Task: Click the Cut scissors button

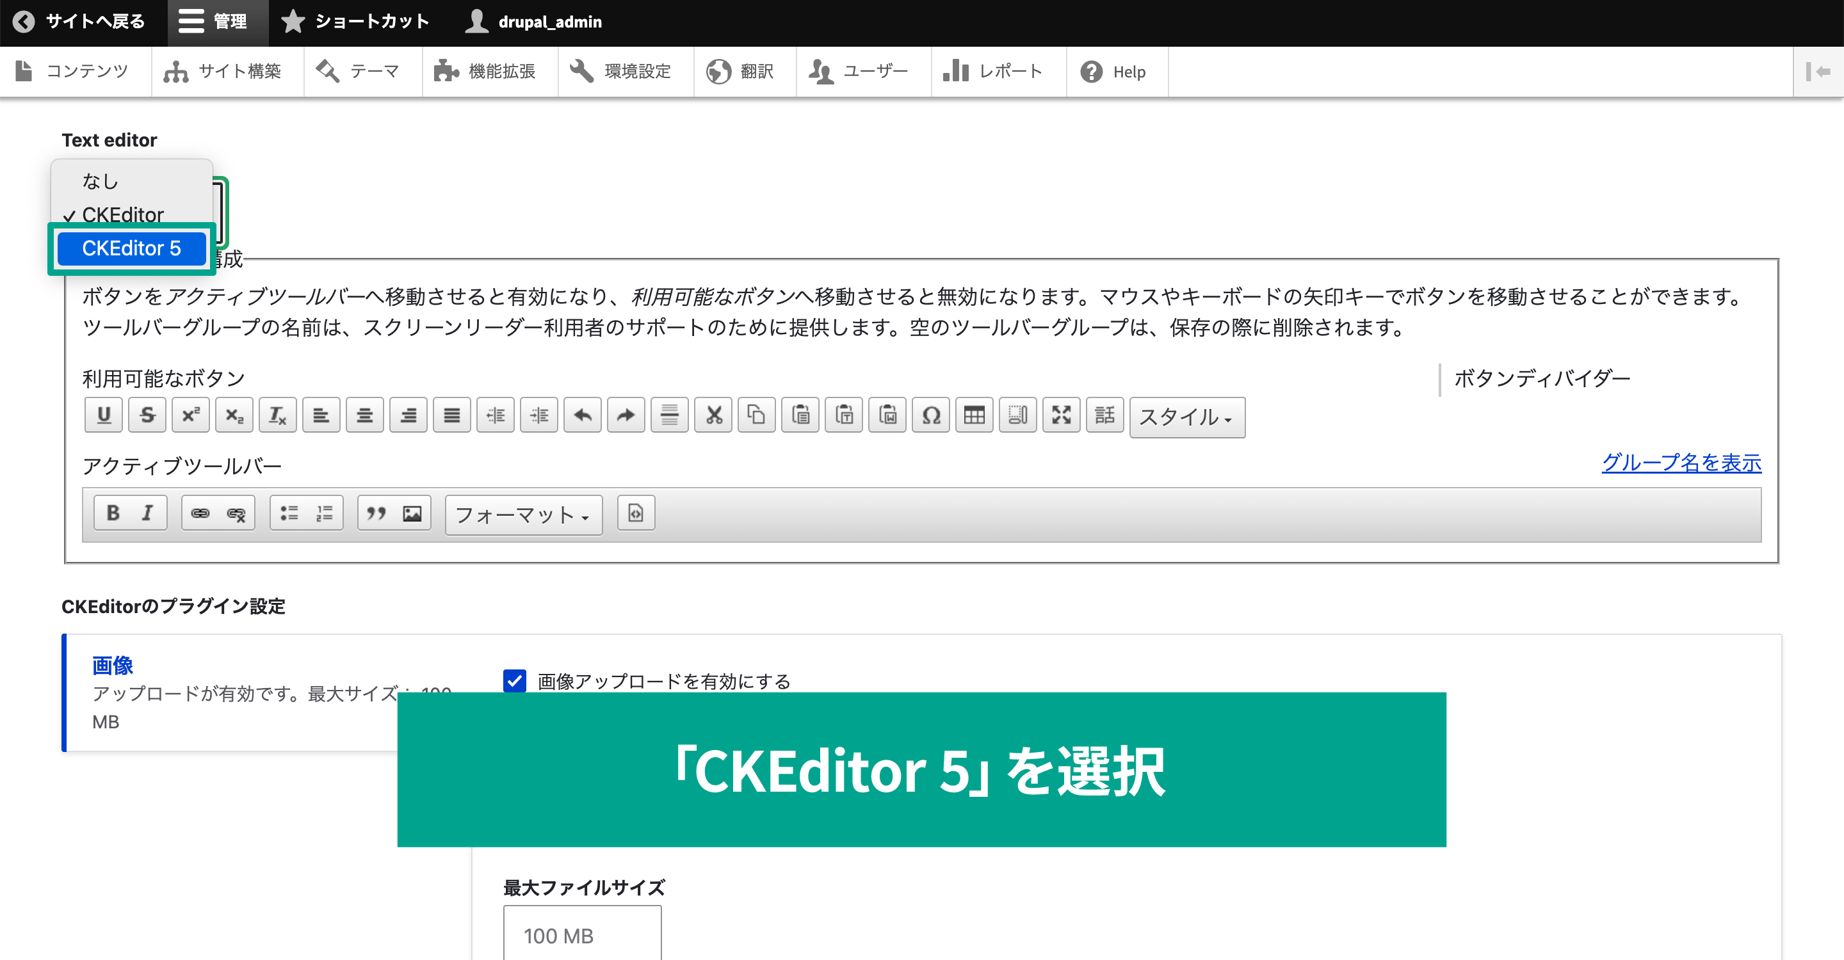Action: pyautogui.click(x=713, y=415)
